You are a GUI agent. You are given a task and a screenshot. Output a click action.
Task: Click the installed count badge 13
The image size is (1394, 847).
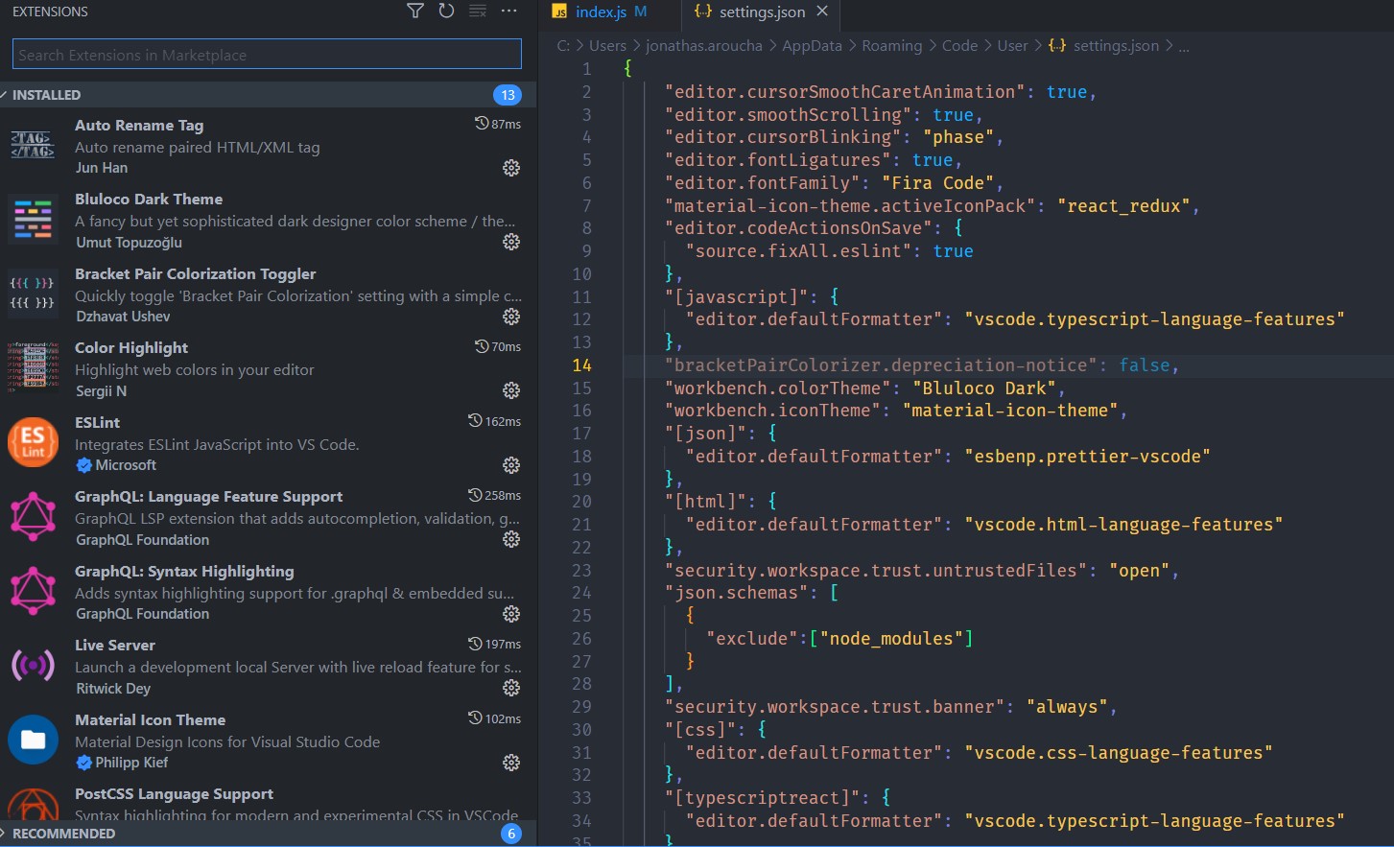[508, 95]
